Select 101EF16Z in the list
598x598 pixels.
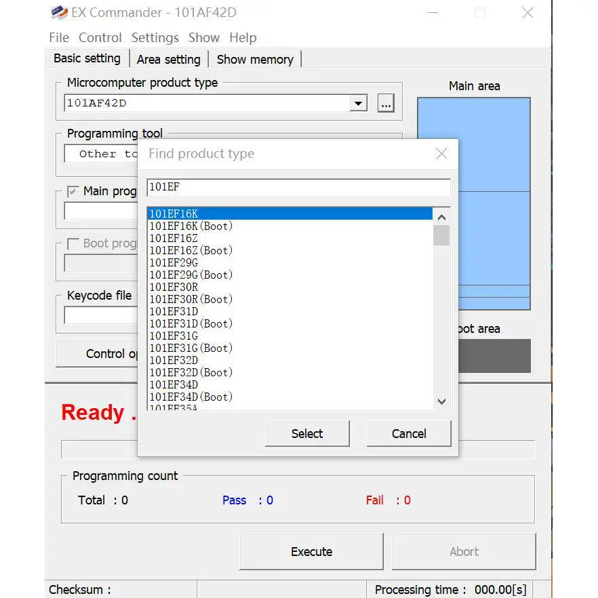pos(290,238)
